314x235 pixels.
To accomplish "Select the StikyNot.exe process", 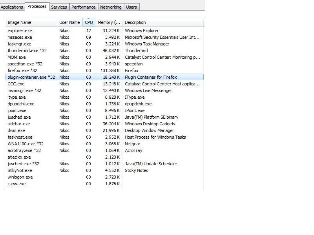I will click(104, 170).
